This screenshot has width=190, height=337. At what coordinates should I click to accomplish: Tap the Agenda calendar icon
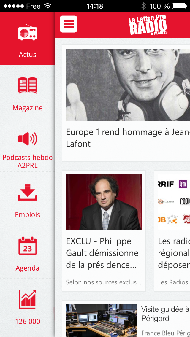click(x=28, y=246)
